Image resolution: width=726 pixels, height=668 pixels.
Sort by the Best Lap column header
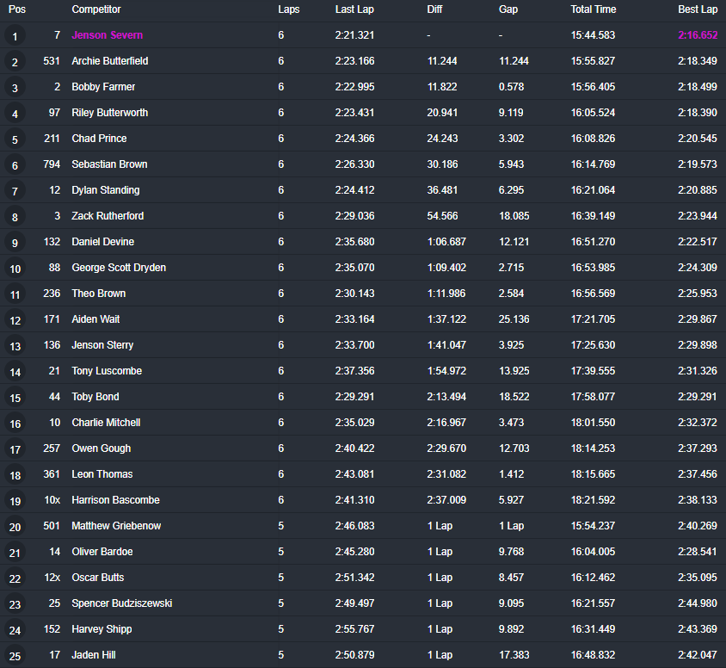click(698, 9)
